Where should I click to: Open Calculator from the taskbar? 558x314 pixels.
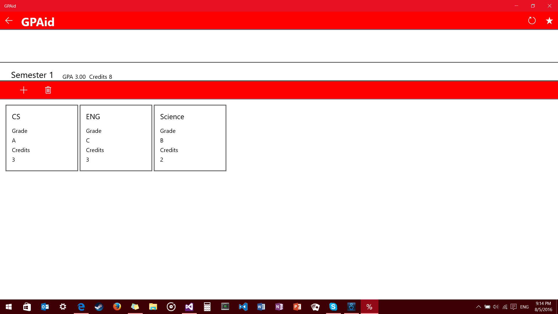tap(207, 307)
